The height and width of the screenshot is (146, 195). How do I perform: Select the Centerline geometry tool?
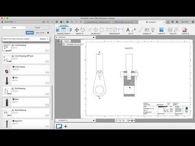click(90, 30)
